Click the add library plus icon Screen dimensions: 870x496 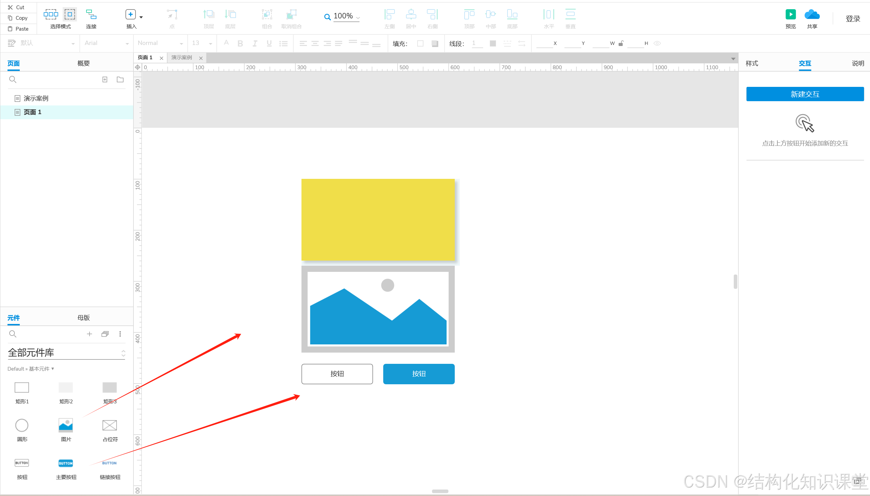89,334
